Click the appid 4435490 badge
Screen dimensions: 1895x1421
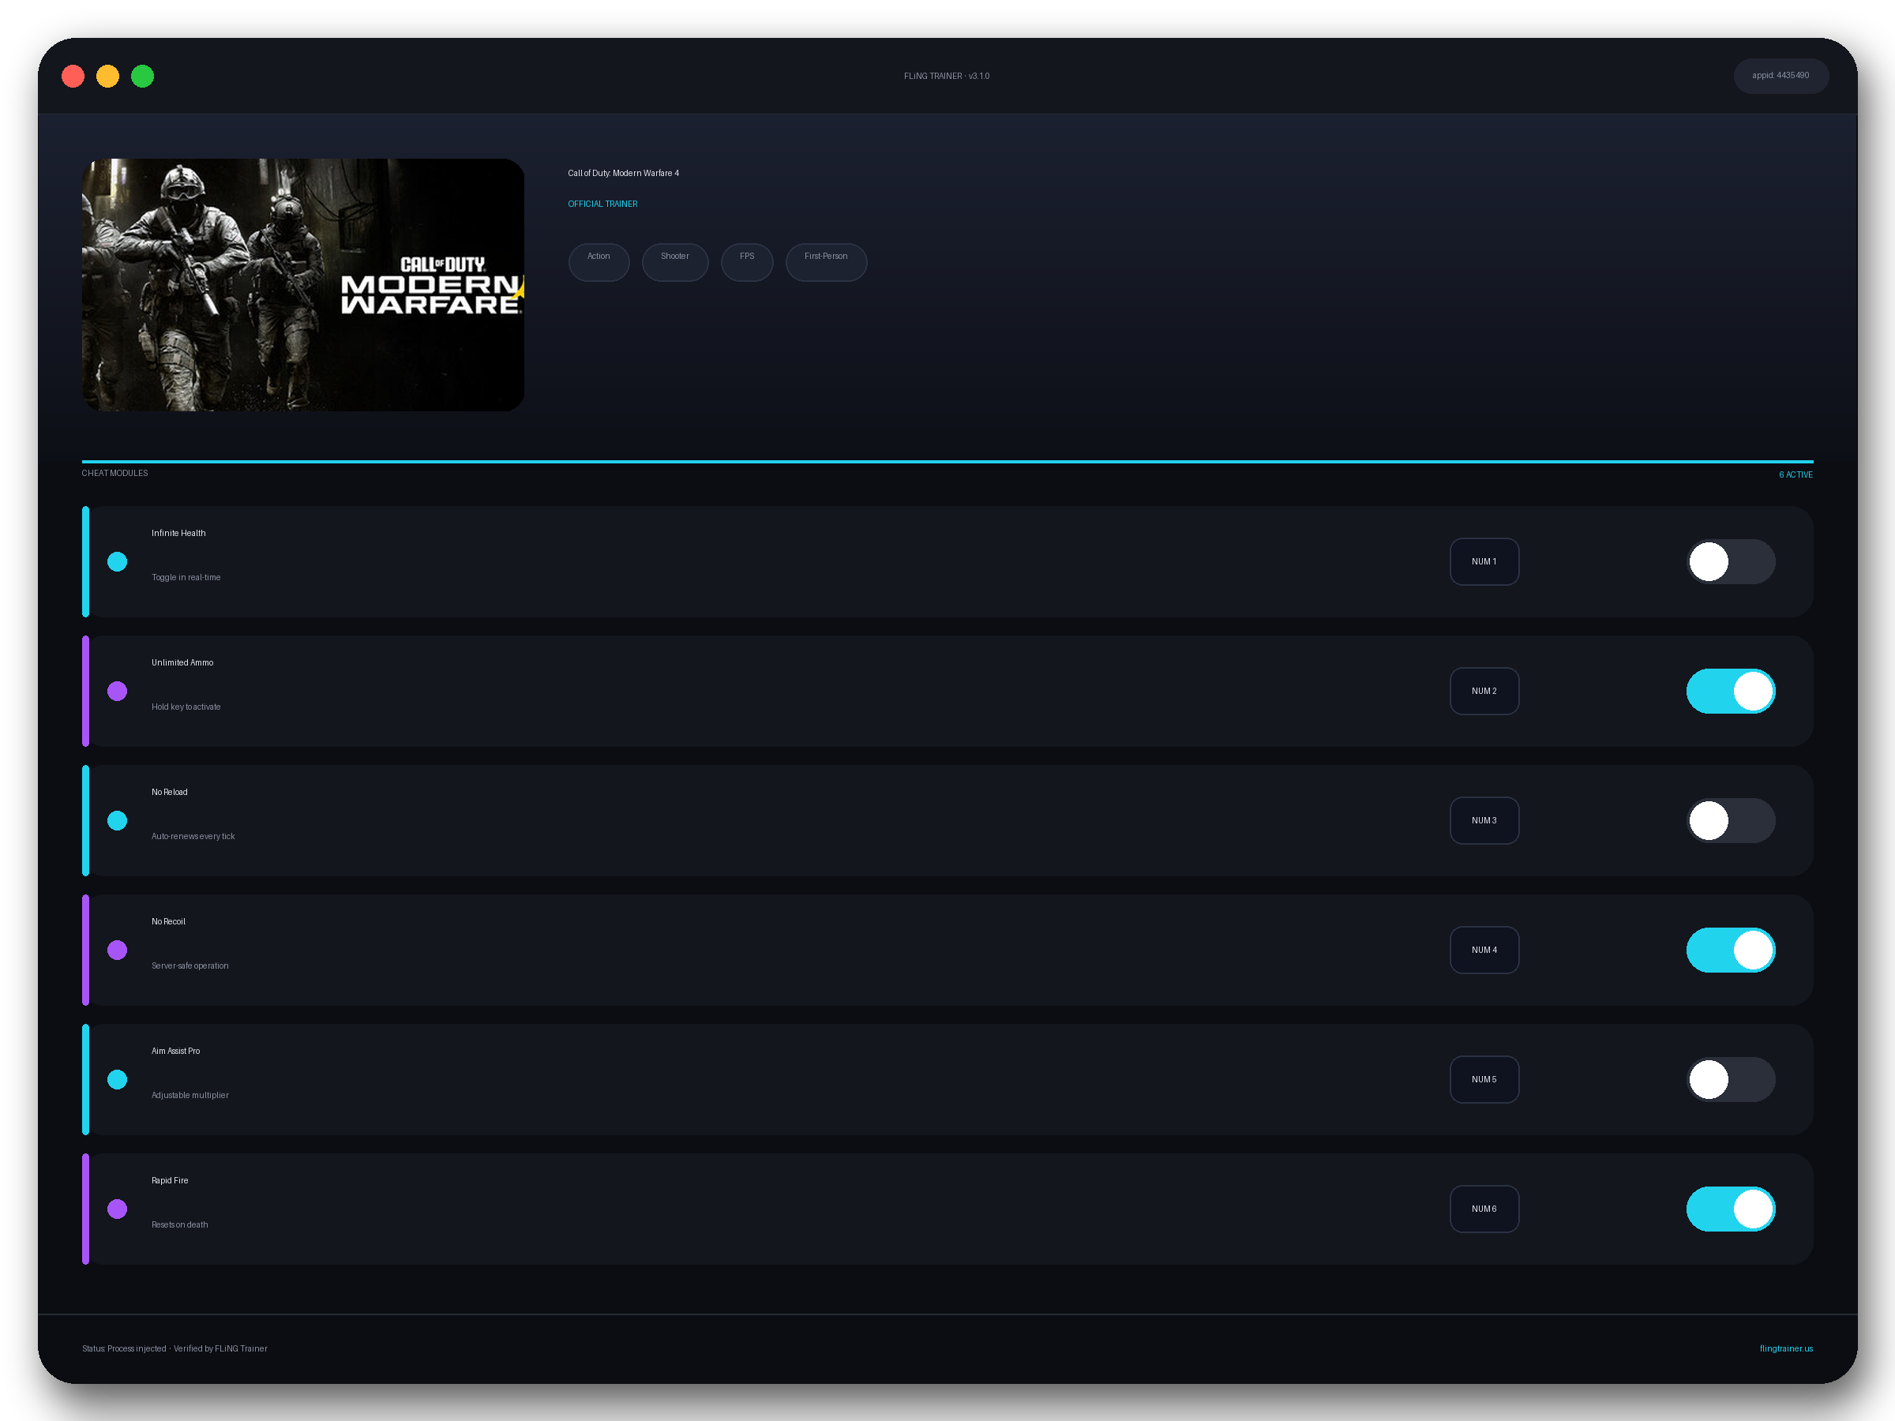point(1781,75)
